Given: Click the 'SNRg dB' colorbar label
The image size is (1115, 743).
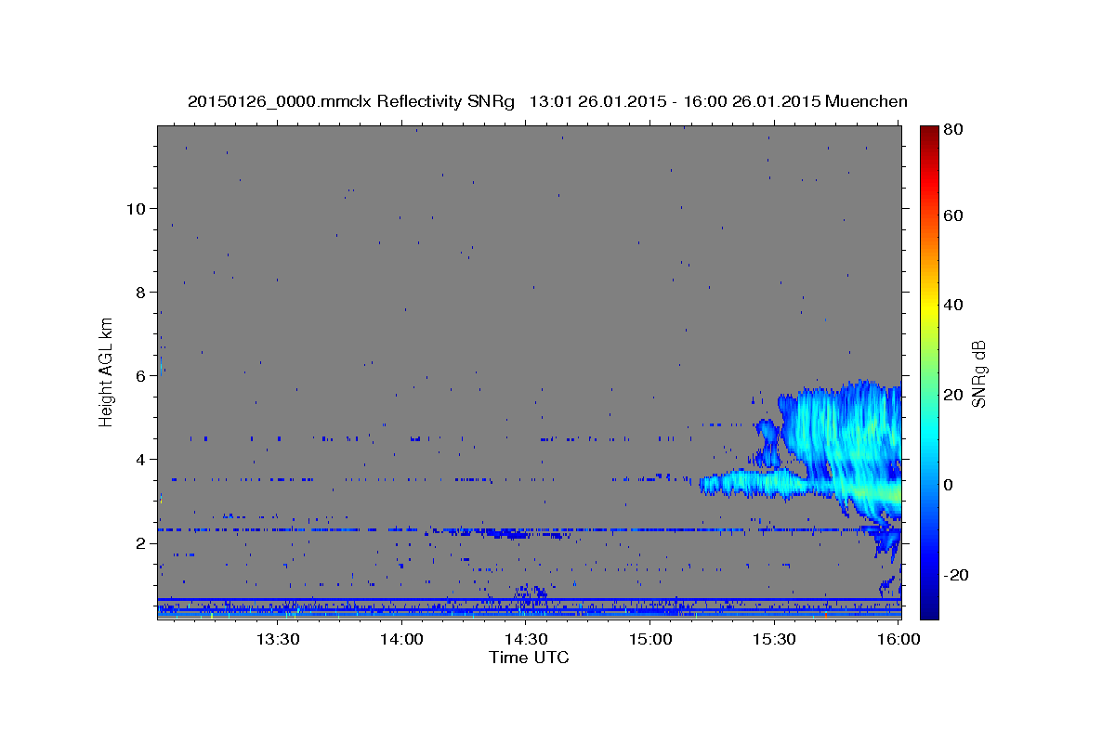Looking at the screenshot, I should tap(978, 373).
